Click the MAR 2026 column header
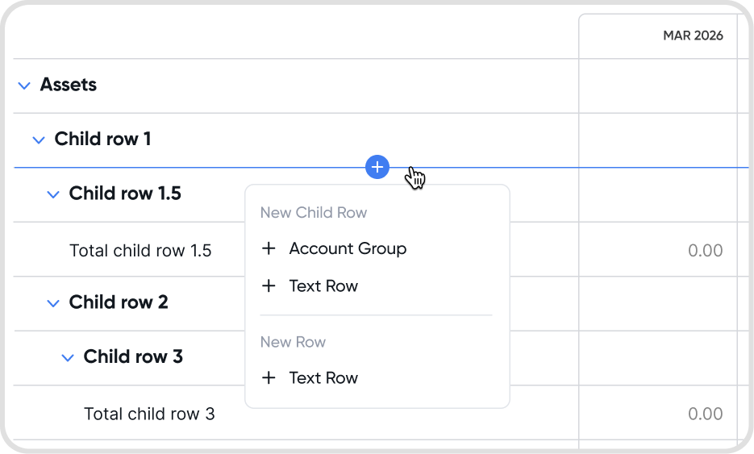 [693, 35]
